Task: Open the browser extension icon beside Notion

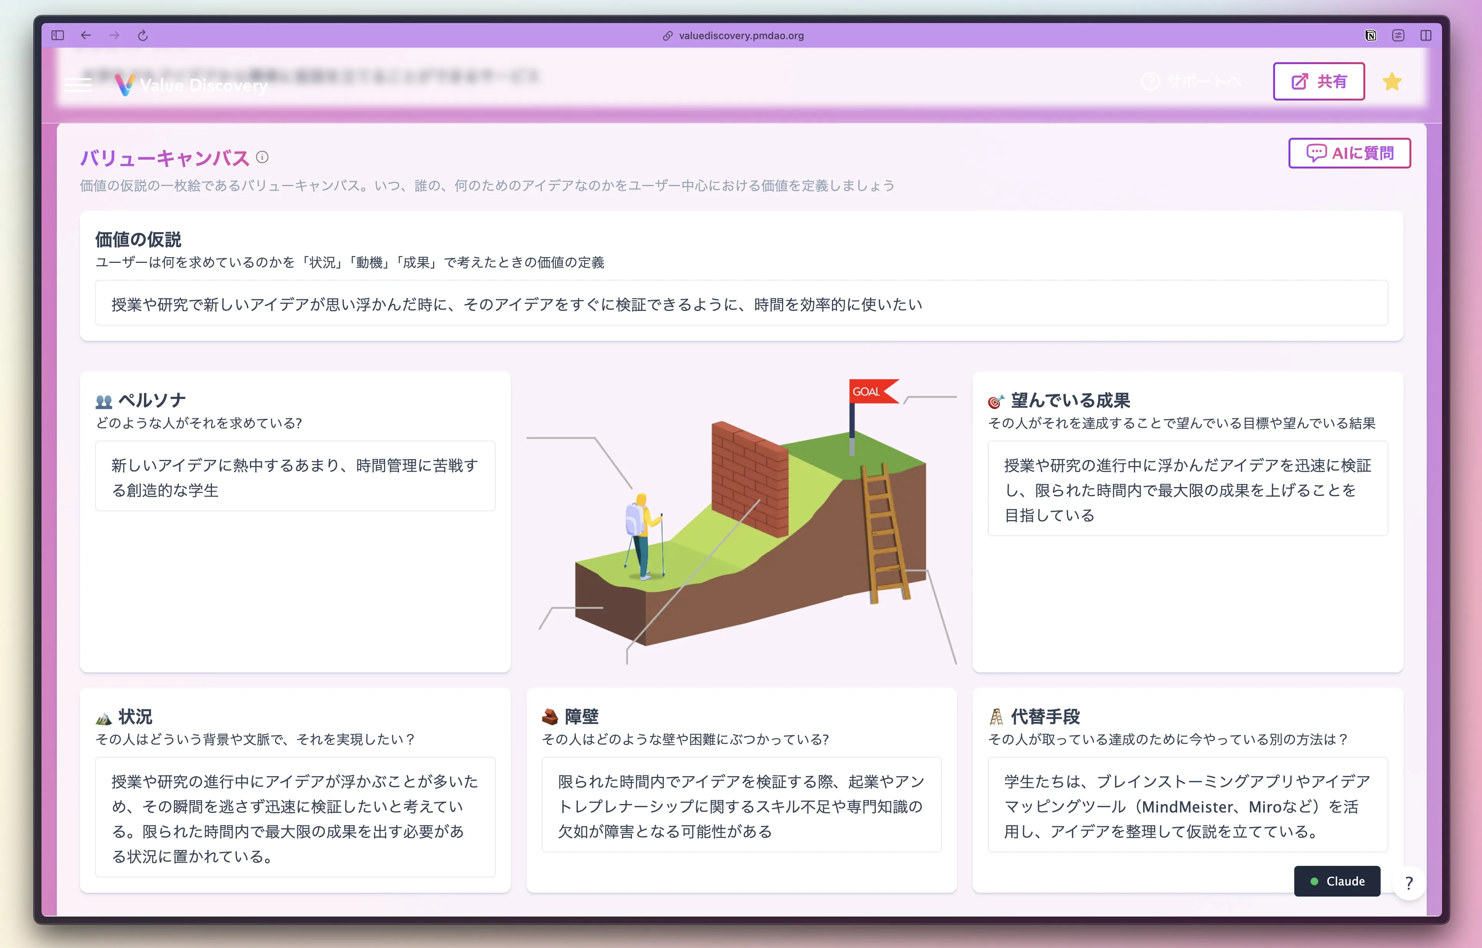Action: (x=1398, y=36)
